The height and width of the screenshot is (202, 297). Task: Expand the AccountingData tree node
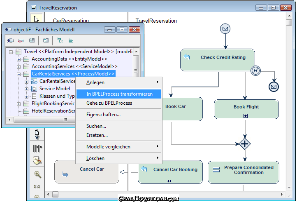pyautogui.click(x=19, y=59)
